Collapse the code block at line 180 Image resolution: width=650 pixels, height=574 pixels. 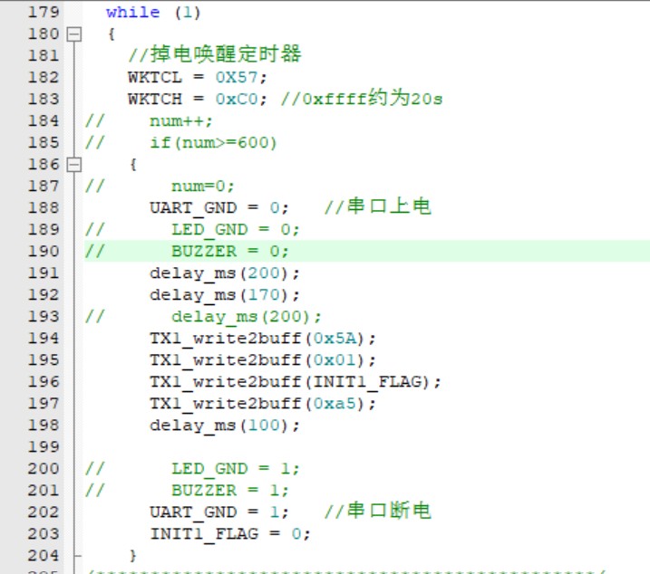coord(74,34)
